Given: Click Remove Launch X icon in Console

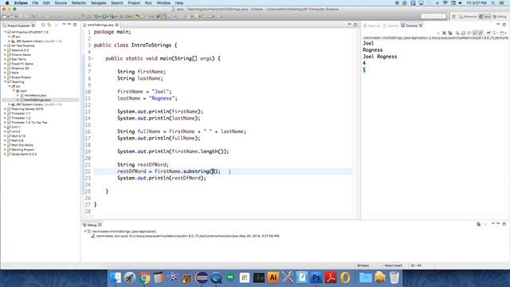Looking at the screenshot, I should [444, 33].
